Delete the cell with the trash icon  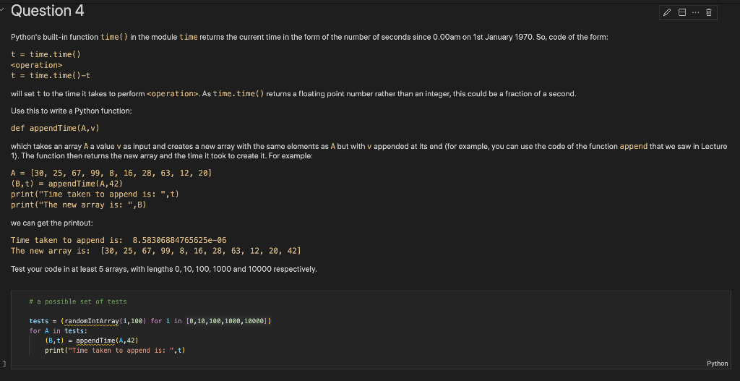tap(708, 13)
